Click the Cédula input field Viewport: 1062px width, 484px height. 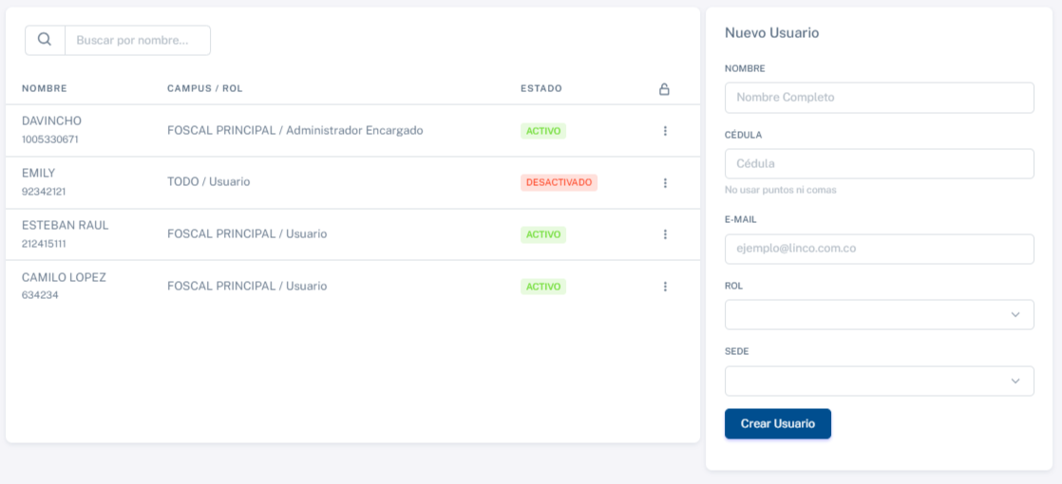click(x=879, y=163)
